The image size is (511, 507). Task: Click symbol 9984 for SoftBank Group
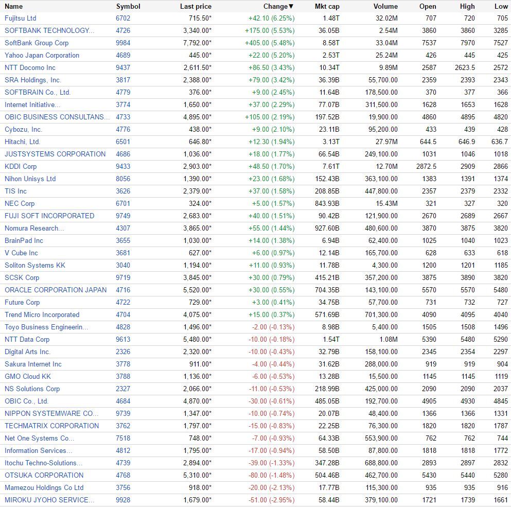(123, 43)
